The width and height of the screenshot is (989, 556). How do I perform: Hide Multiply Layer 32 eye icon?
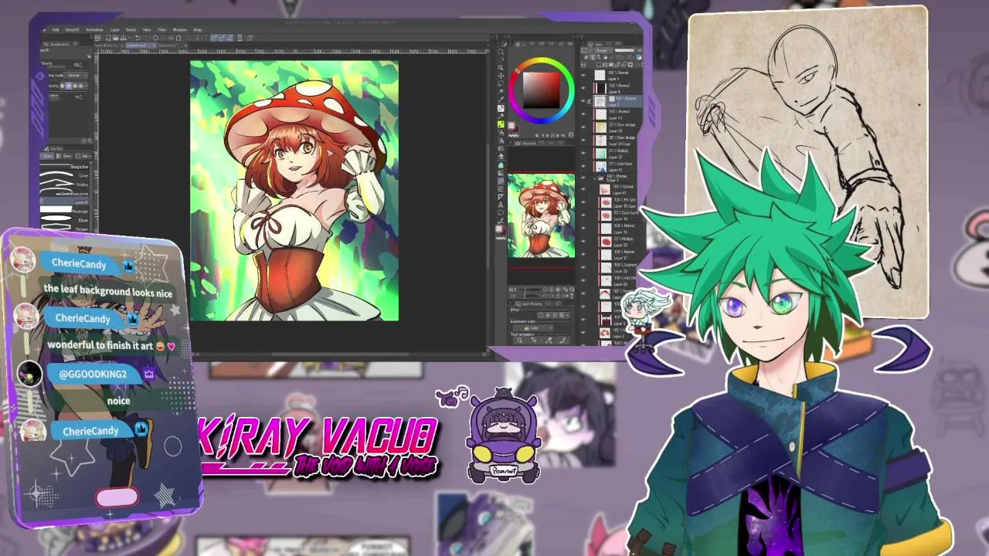pyautogui.click(x=583, y=153)
